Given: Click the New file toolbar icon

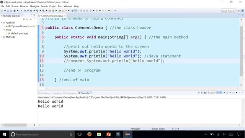Looking at the screenshot, I should (2, 11).
